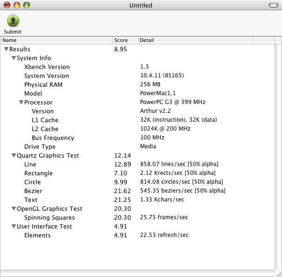
Task: Click the window resize grip corner
Action: click(x=278, y=273)
